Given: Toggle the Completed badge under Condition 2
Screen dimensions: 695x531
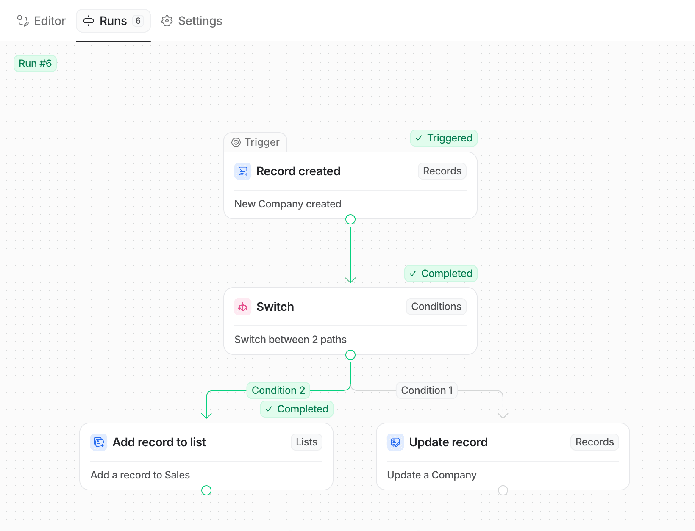Looking at the screenshot, I should [296, 409].
